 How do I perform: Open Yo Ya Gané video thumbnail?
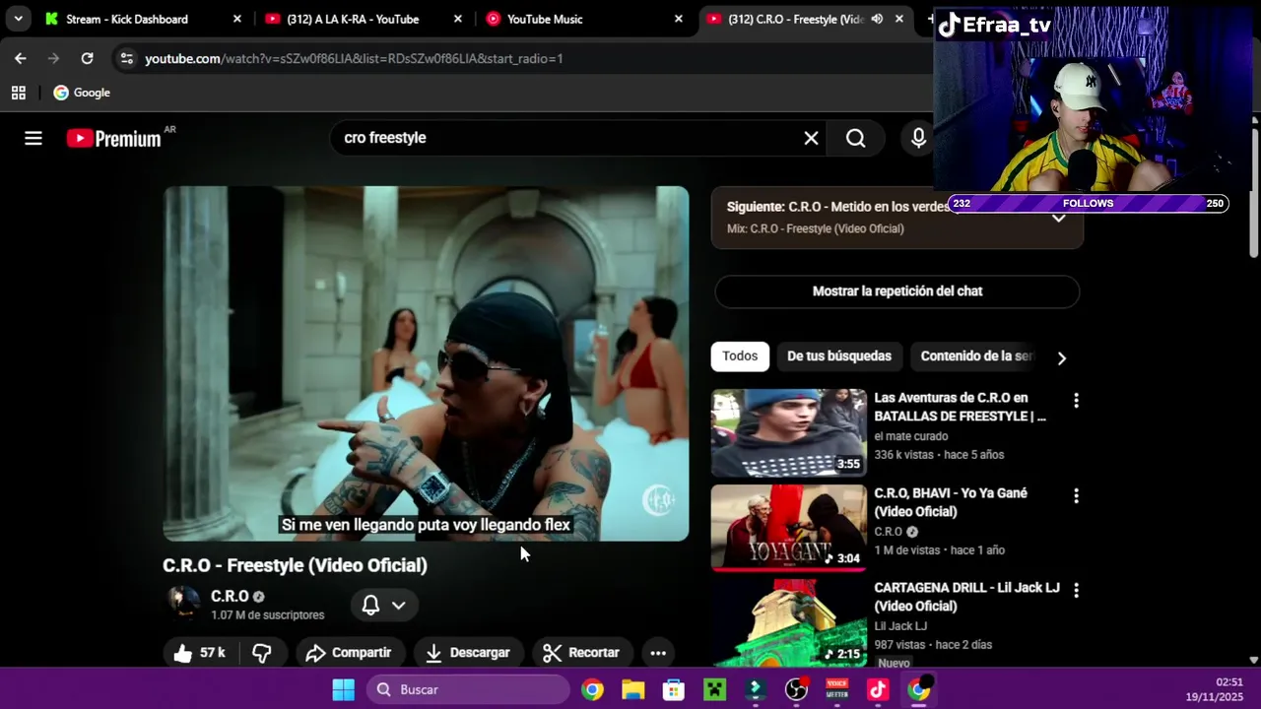tap(789, 528)
